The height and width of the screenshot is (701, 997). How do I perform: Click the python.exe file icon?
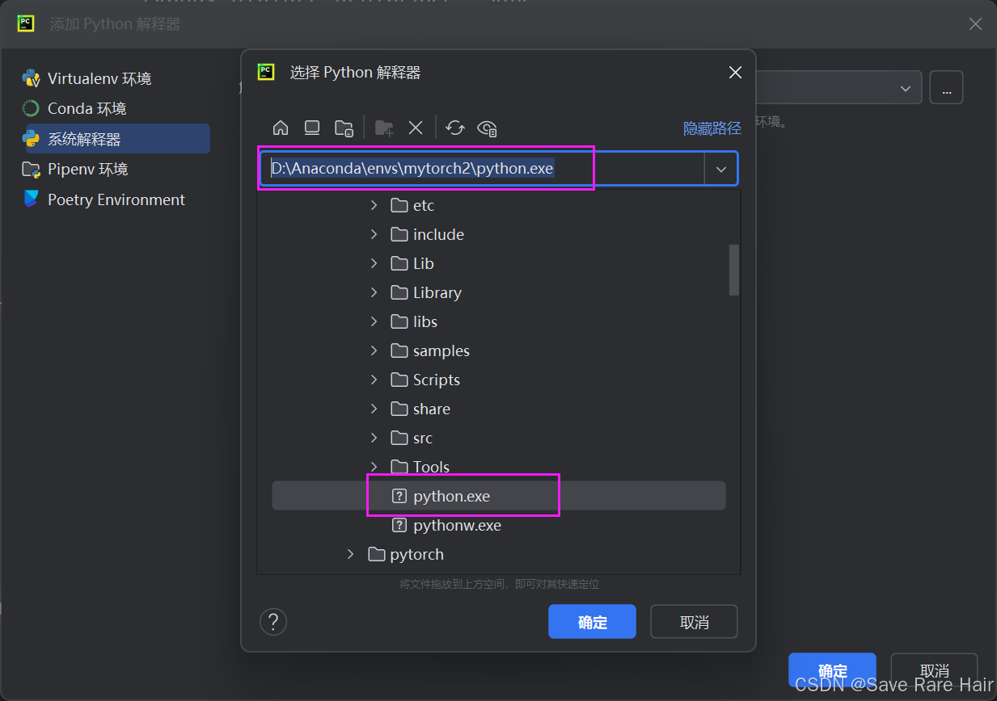[x=399, y=497]
